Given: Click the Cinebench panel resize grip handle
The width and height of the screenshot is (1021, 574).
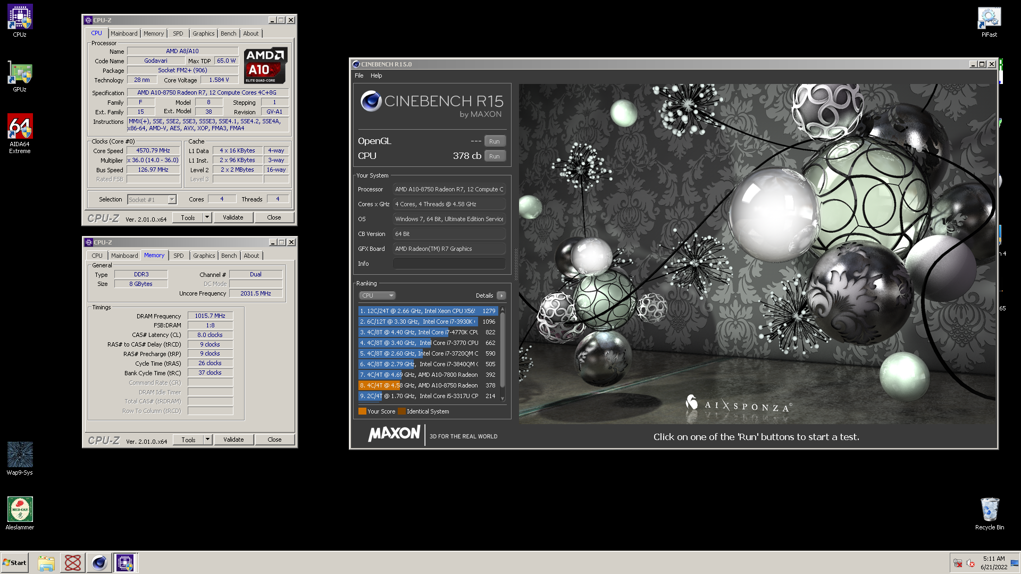Looking at the screenshot, I should (x=515, y=264).
